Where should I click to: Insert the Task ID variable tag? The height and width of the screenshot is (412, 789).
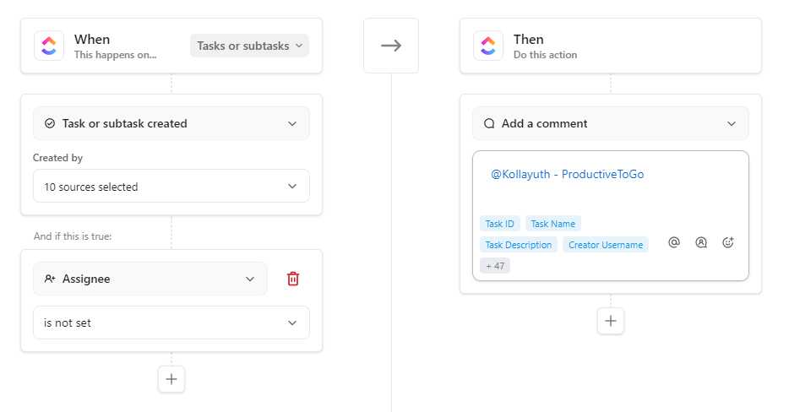point(499,224)
